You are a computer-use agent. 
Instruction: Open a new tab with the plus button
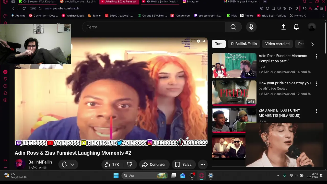click(x=265, y=2)
